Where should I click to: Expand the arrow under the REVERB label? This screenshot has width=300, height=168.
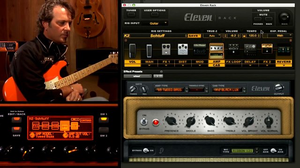coord(284,65)
